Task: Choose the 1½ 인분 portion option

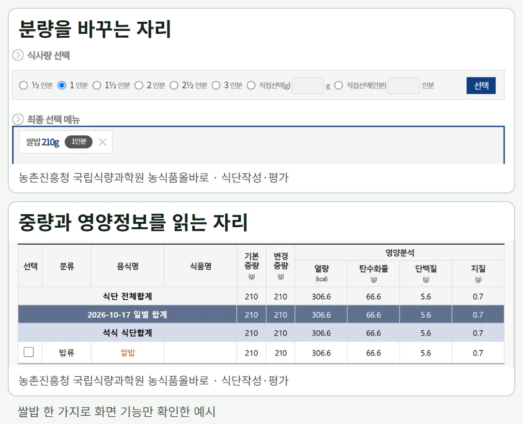Action: pyautogui.click(x=97, y=85)
